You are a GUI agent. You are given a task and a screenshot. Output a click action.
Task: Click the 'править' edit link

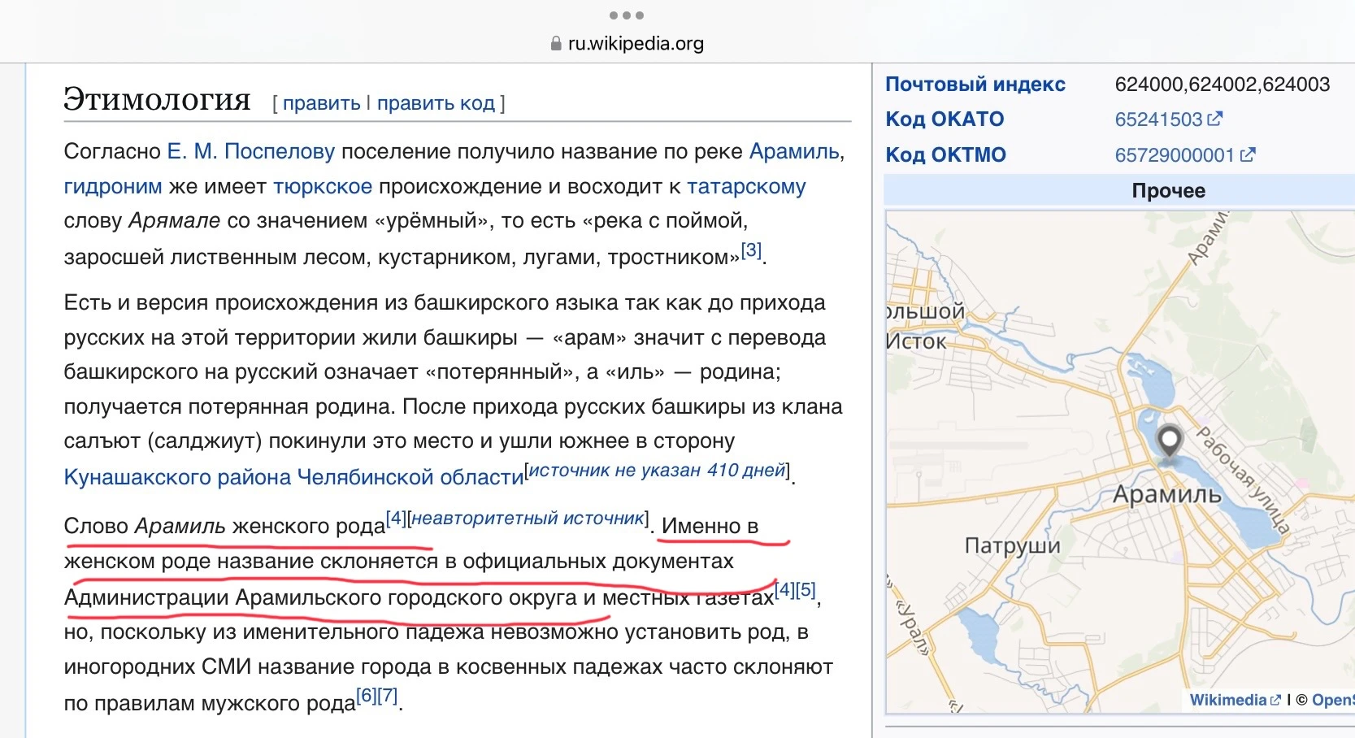point(321,103)
